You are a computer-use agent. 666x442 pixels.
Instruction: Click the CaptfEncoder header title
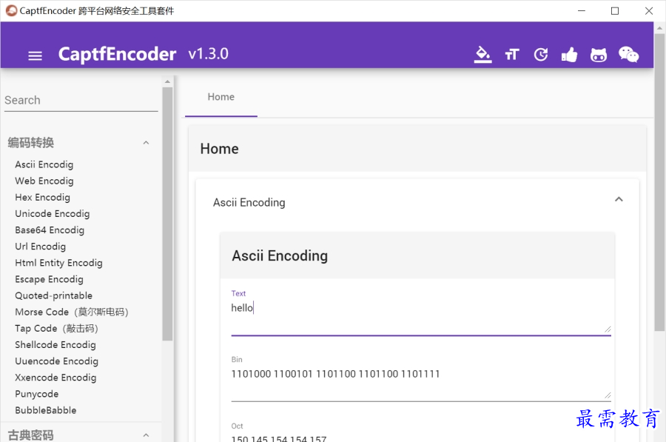[x=117, y=54]
